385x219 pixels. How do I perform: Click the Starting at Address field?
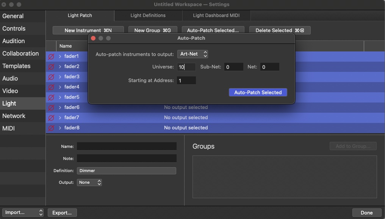point(186,80)
